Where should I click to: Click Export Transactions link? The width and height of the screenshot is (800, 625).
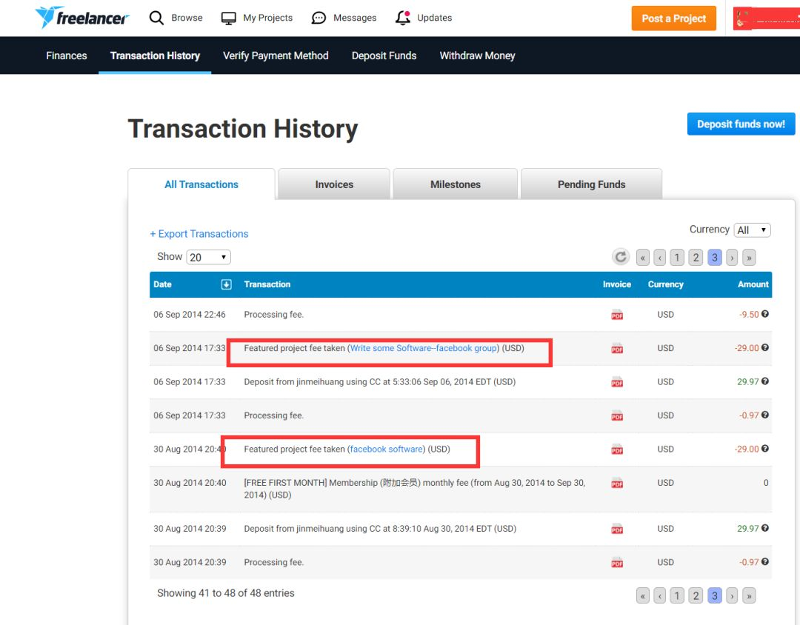point(199,234)
